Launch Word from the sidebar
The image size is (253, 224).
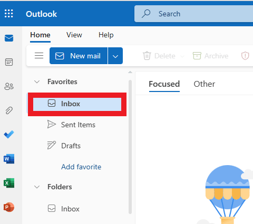[x=9, y=159]
